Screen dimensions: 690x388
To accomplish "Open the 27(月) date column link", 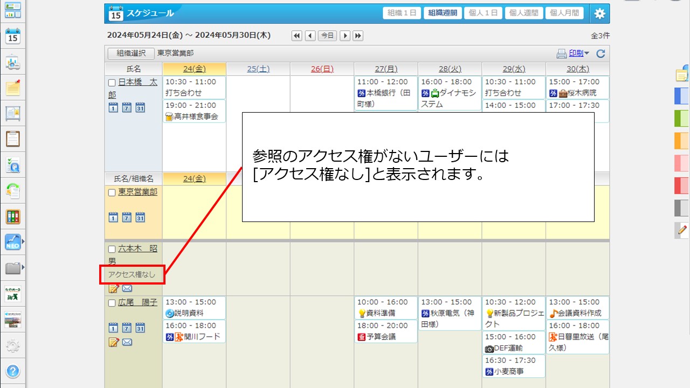I will pos(385,68).
